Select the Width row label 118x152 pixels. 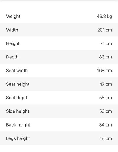(x=12, y=30)
